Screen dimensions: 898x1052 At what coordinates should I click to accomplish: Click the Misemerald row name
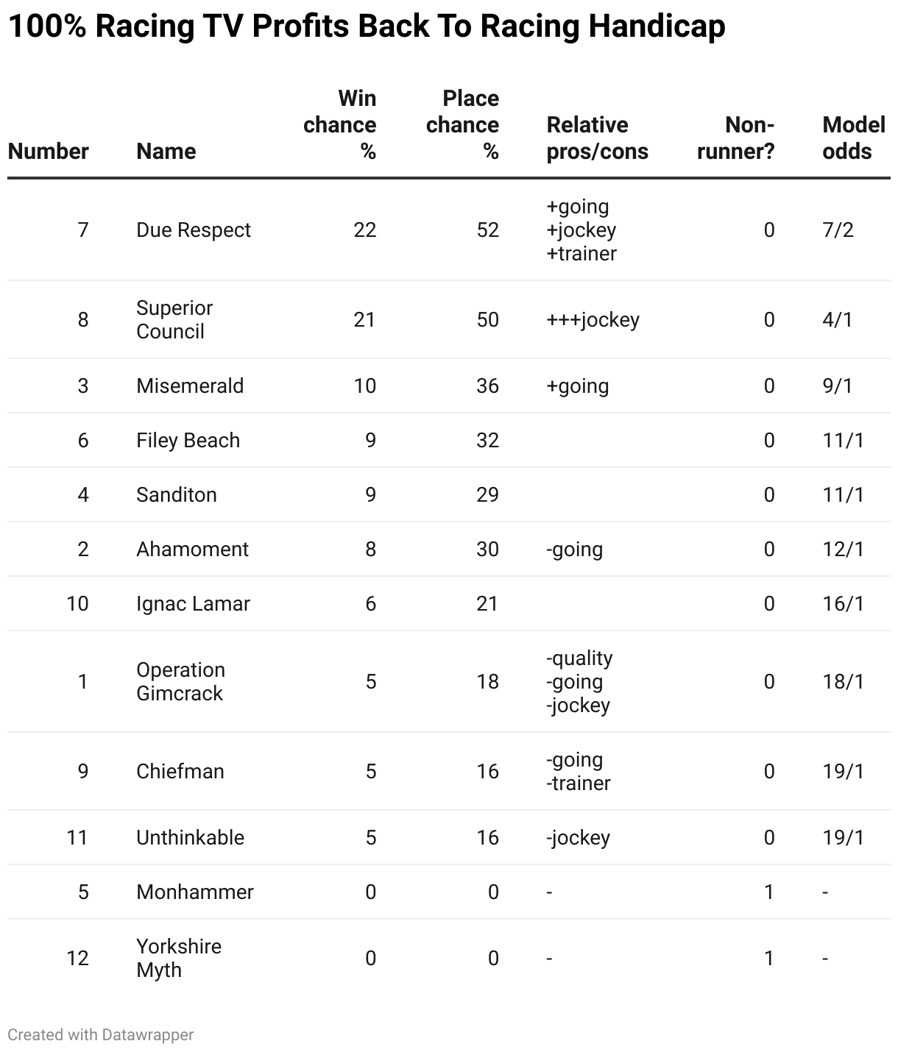pyautogui.click(x=190, y=386)
